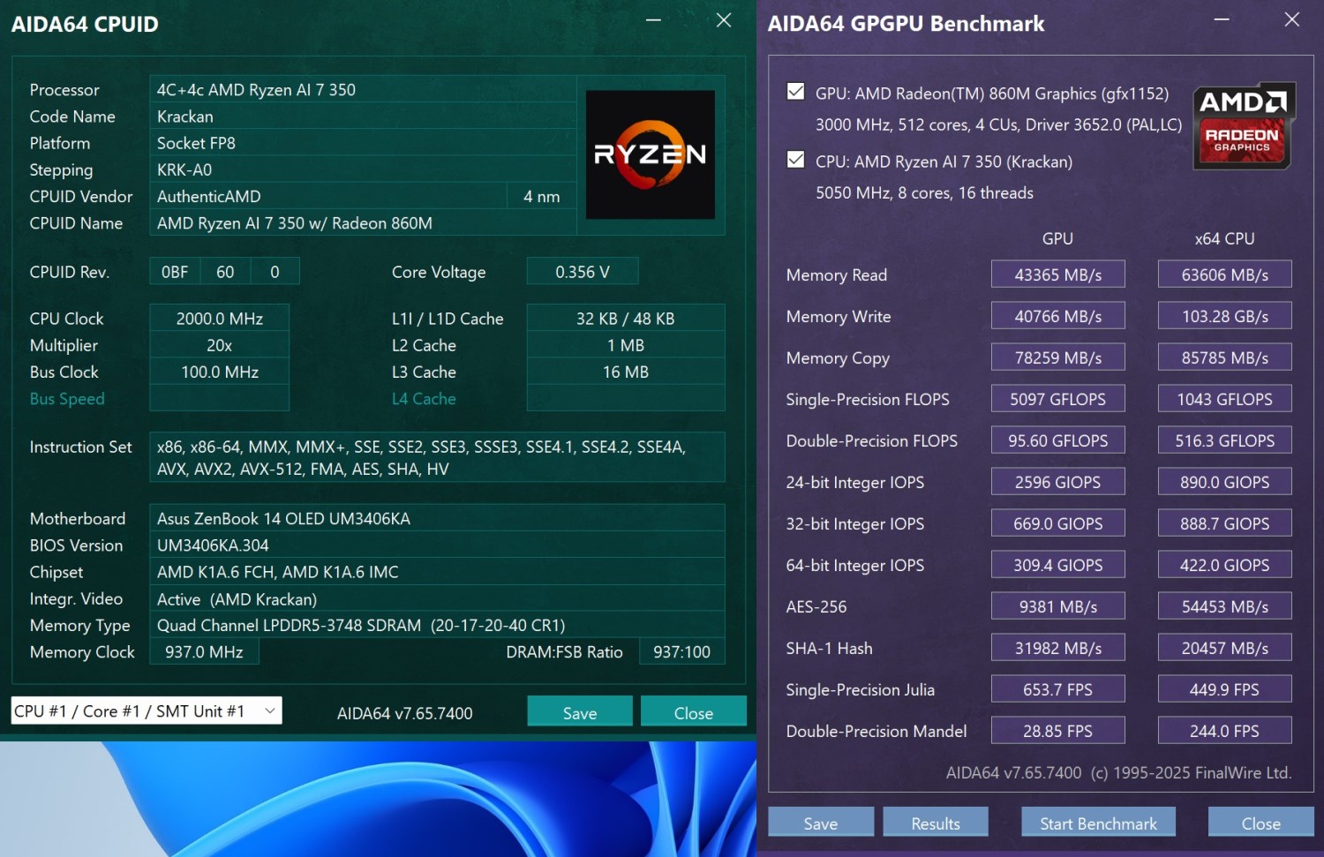
Task: Click the Memory Clock value '937.0 MHz'
Action: [x=205, y=652]
